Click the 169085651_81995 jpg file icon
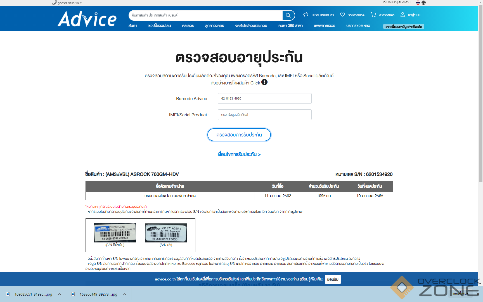This screenshot has height=302, width=483. pos(8,294)
